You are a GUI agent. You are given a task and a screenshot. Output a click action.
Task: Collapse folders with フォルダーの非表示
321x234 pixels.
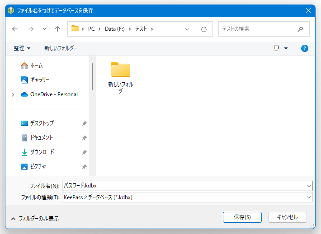pos(35,219)
